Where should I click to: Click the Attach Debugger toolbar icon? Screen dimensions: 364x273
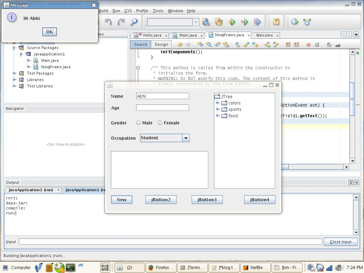tap(257, 22)
